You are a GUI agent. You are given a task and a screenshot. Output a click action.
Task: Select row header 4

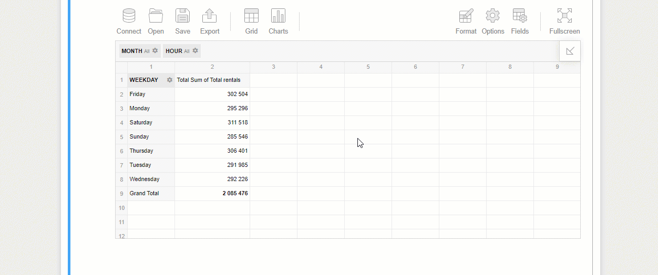pyautogui.click(x=121, y=123)
